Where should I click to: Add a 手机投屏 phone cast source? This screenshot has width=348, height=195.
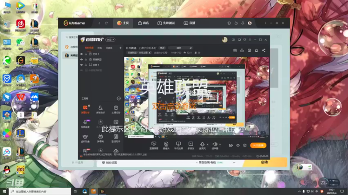click(x=178, y=146)
